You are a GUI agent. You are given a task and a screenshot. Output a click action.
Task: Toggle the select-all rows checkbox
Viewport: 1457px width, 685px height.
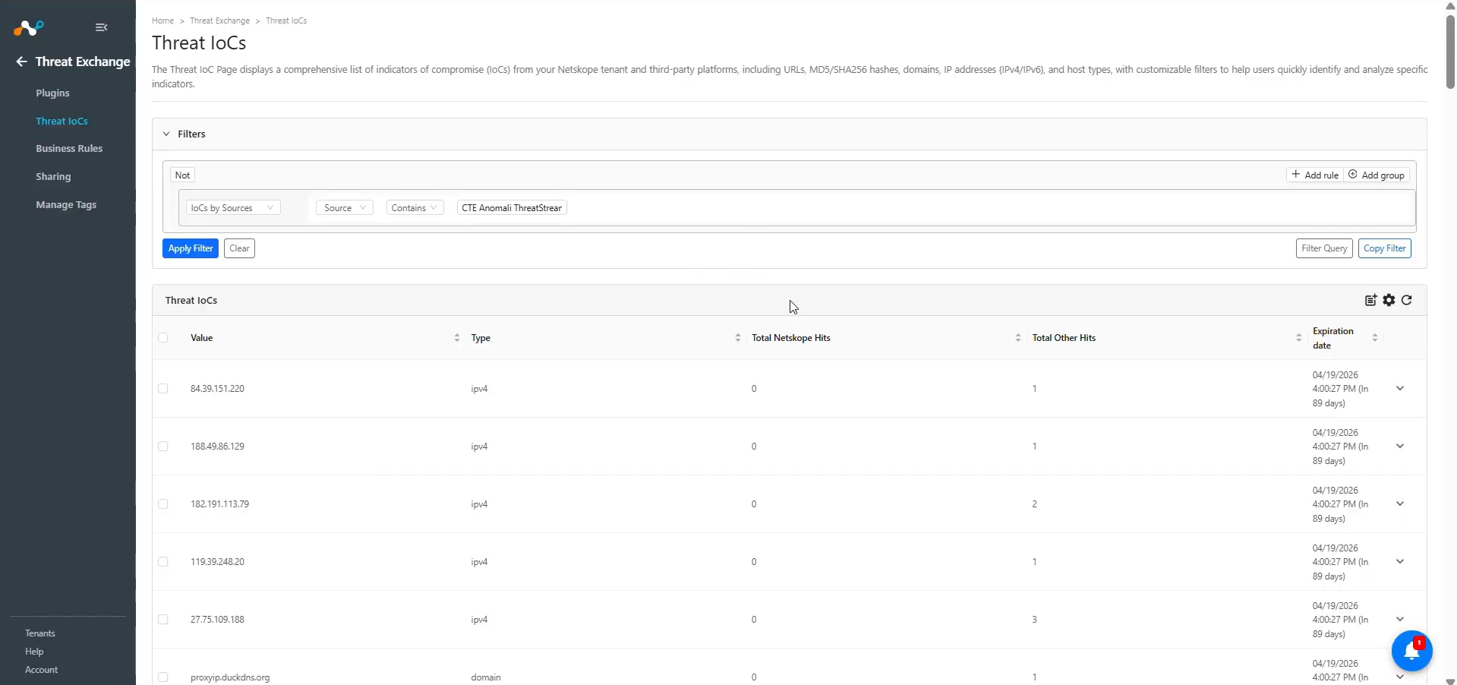pyautogui.click(x=163, y=338)
